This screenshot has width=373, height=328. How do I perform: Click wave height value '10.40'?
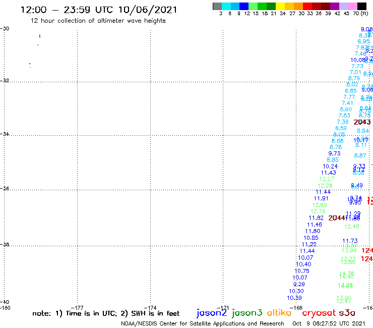pos(304,264)
